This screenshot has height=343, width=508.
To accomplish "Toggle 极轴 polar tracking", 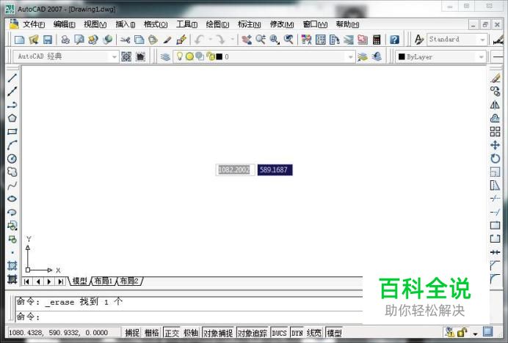I will (191, 333).
